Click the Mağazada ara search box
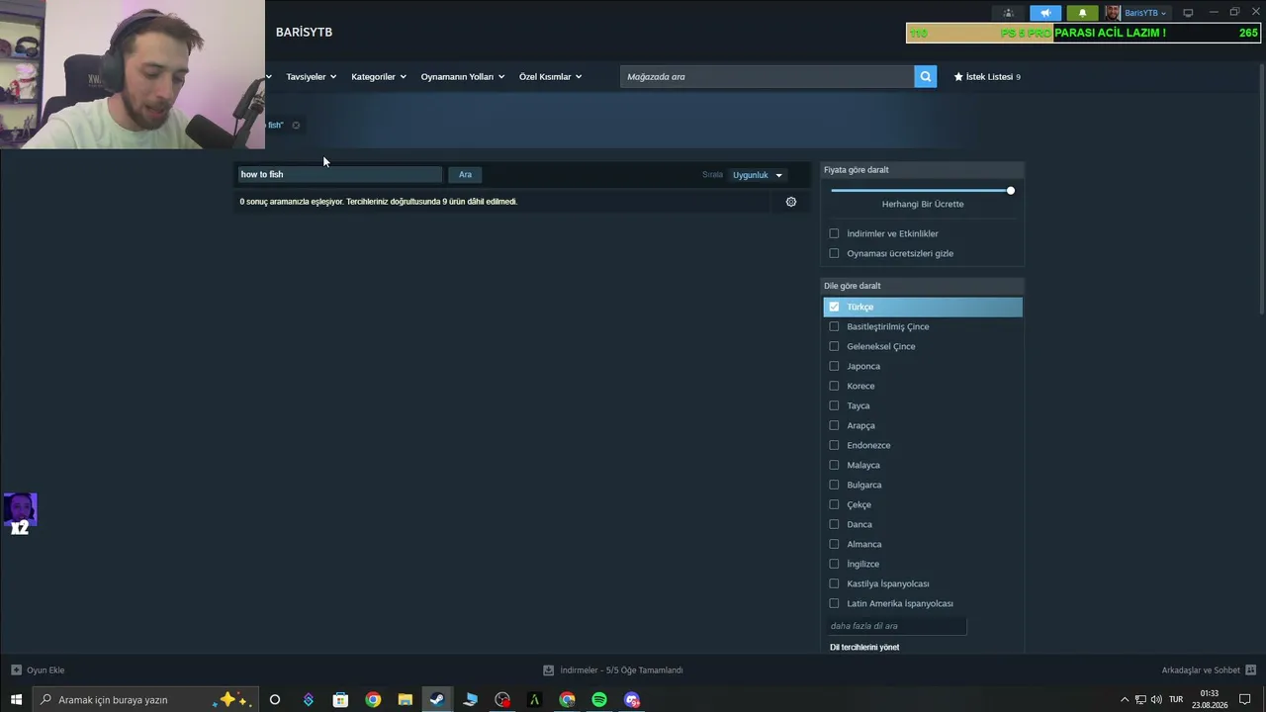This screenshot has width=1266, height=712. pos(768,76)
